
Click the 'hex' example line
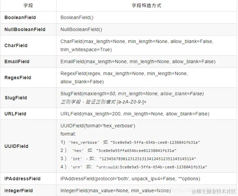click(x=118, y=151)
